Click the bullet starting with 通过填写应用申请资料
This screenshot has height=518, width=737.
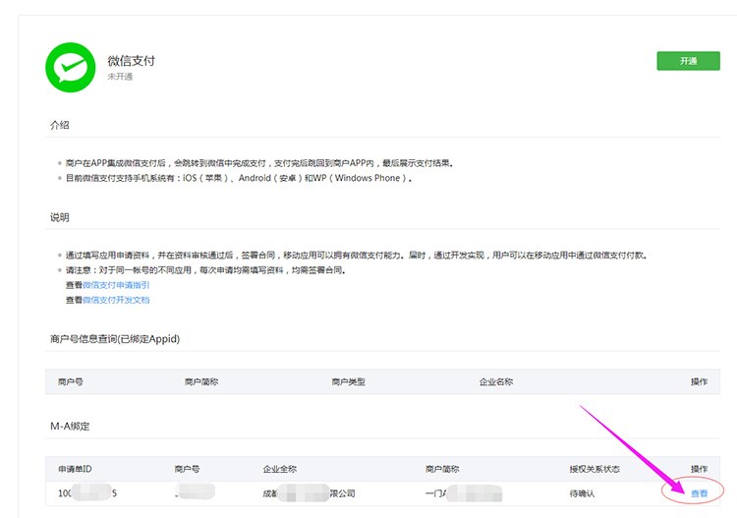click(357, 256)
